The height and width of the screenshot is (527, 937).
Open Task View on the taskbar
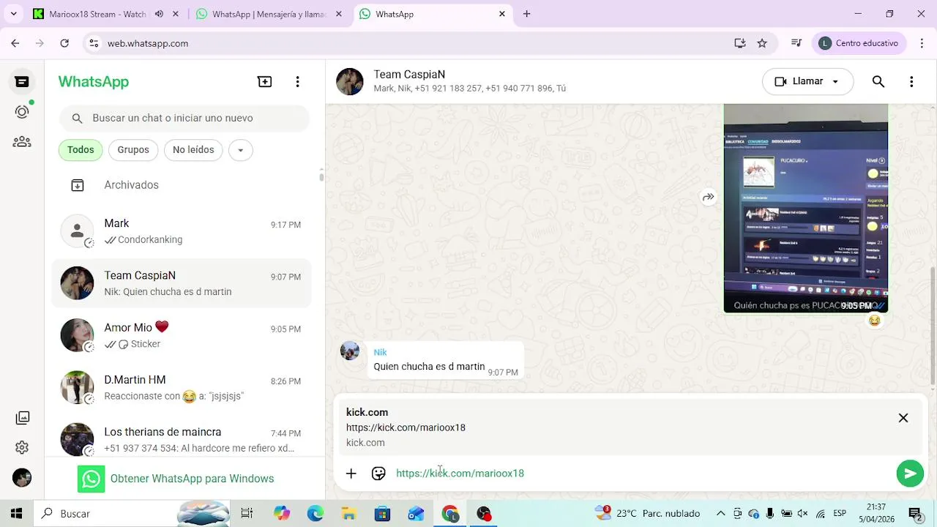247,514
